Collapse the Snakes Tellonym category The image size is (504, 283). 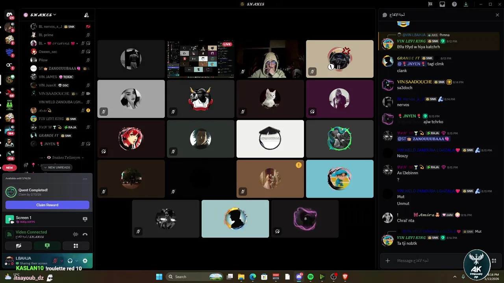64,158
